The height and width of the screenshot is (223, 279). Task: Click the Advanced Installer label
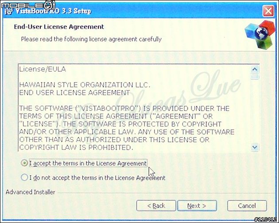tap(31, 192)
